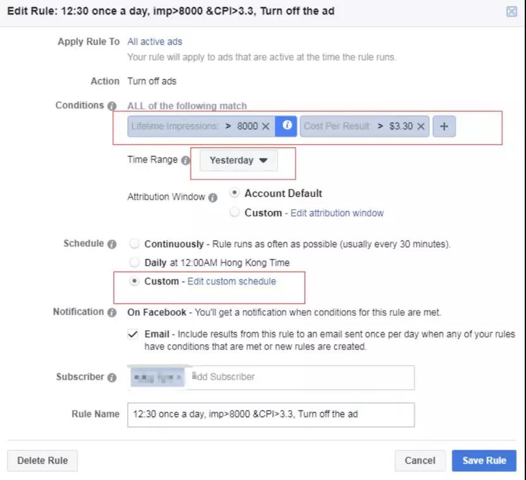Add a new condition with plus button
The width and height of the screenshot is (526, 480).
444,126
